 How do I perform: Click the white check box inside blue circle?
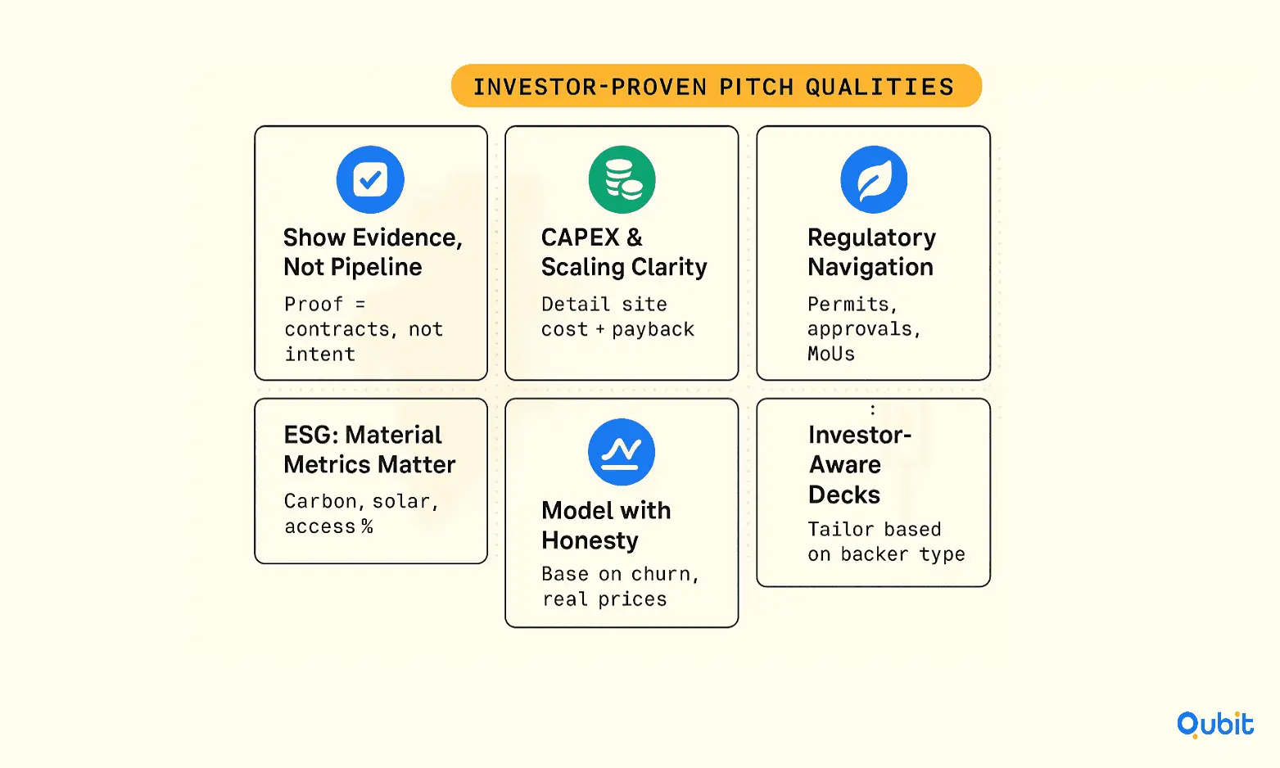point(370,179)
